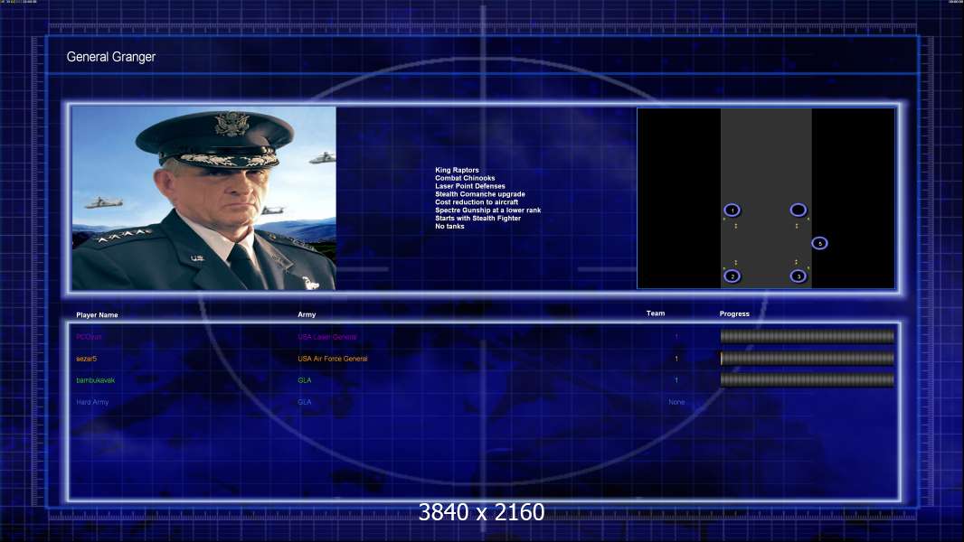Click General Granger's portrait image
Viewport: 964px width, 542px height.
coord(204,198)
